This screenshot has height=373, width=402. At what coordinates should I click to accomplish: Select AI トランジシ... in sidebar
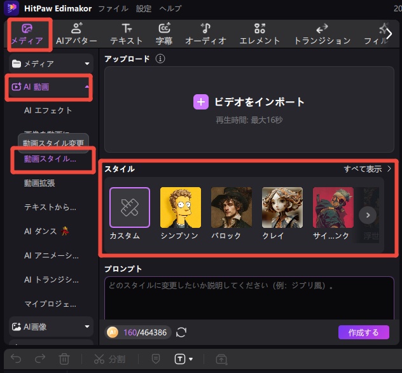52,279
